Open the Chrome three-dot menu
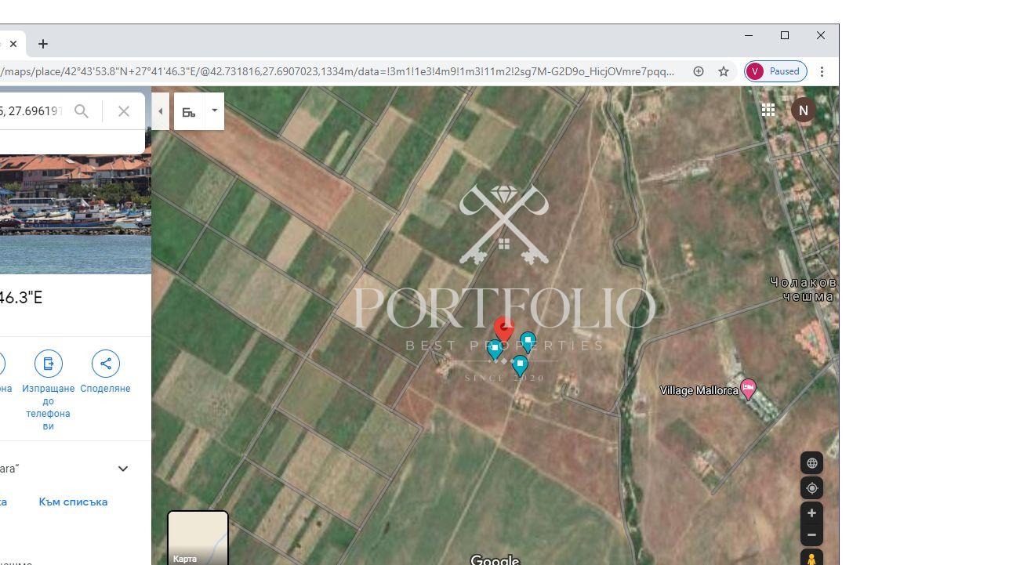This screenshot has width=1009, height=565. coord(822,71)
